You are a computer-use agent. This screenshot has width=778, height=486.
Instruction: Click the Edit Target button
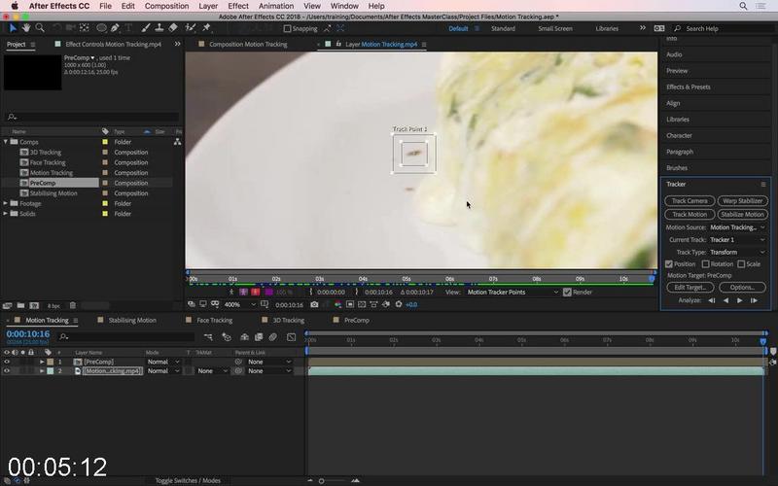(x=690, y=287)
